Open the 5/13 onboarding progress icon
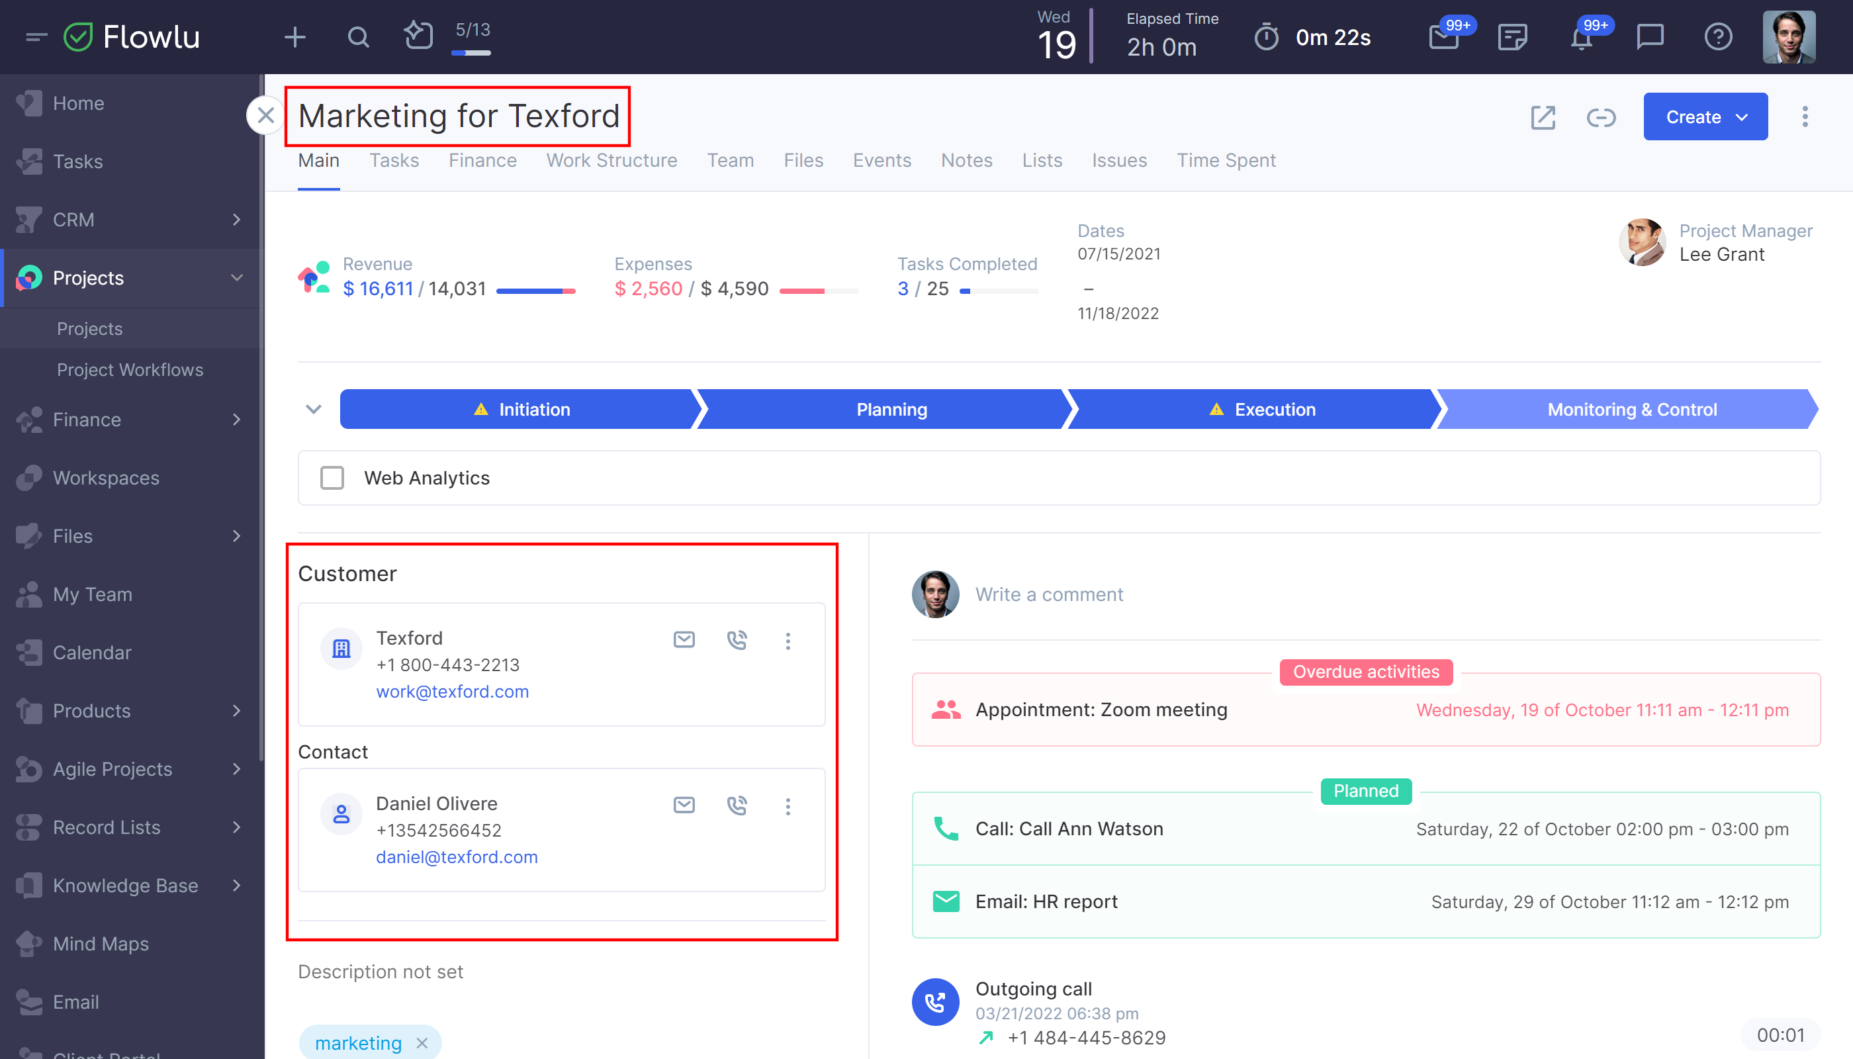 click(419, 36)
